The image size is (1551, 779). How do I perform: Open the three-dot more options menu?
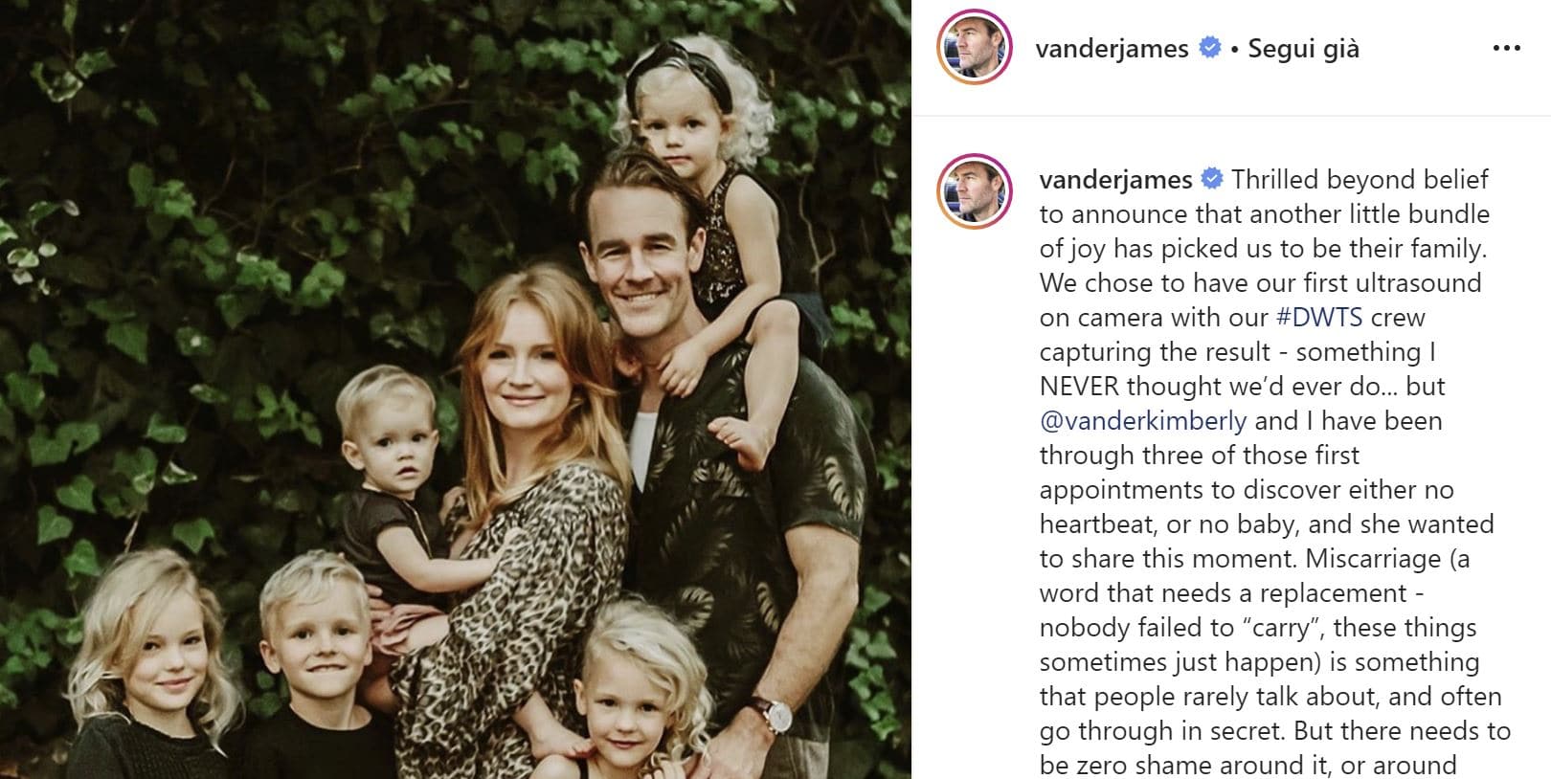[x=1506, y=48]
